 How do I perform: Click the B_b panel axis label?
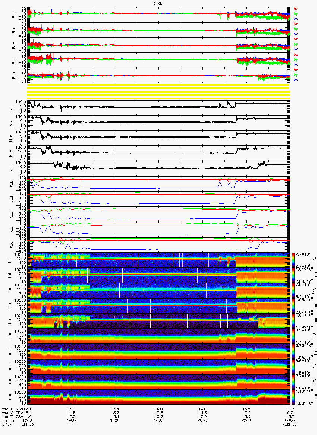[x=14, y=15]
